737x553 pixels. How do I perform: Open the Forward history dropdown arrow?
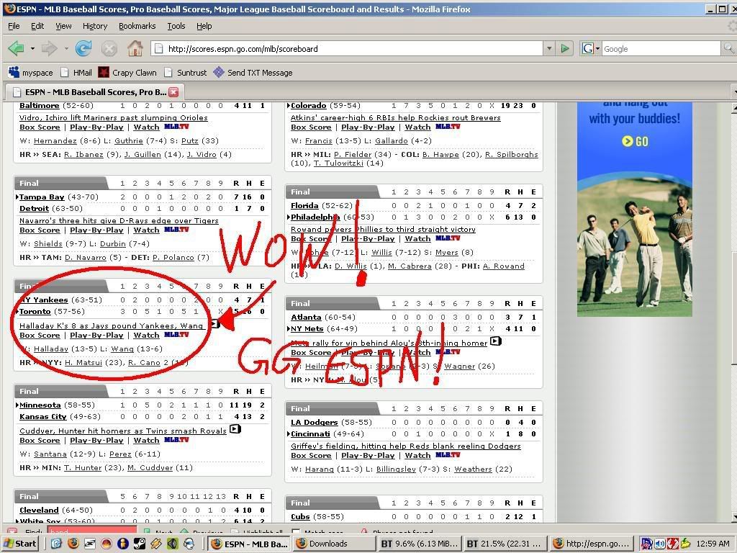66,48
